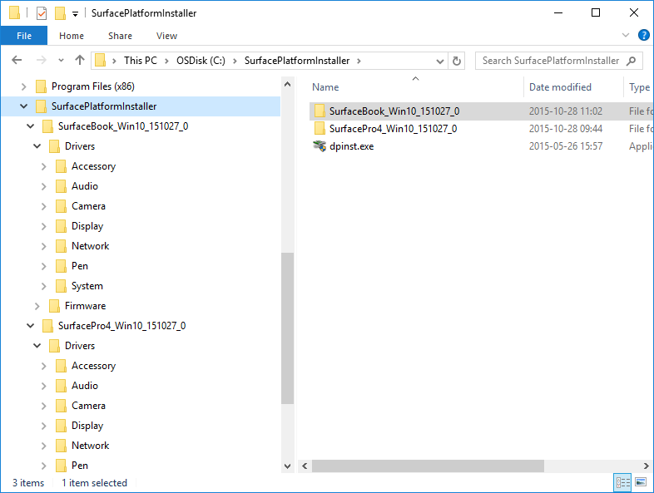Click navigation pane scroll up arrow
Viewport: 654px width, 493px height.
coord(287,84)
